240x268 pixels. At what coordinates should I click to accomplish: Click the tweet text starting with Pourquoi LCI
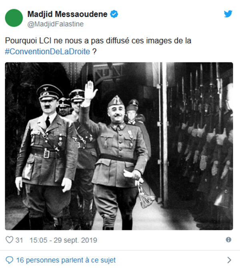coord(98,46)
